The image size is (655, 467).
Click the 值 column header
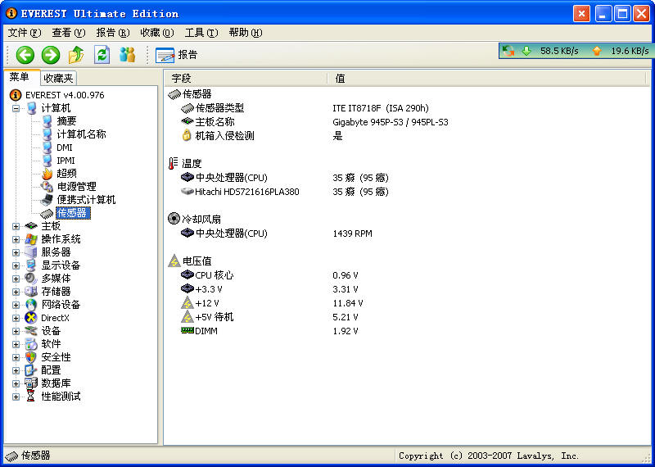[486, 79]
